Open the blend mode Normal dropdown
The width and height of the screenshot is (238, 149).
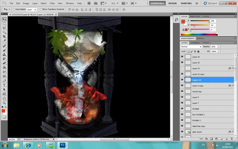point(191,47)
